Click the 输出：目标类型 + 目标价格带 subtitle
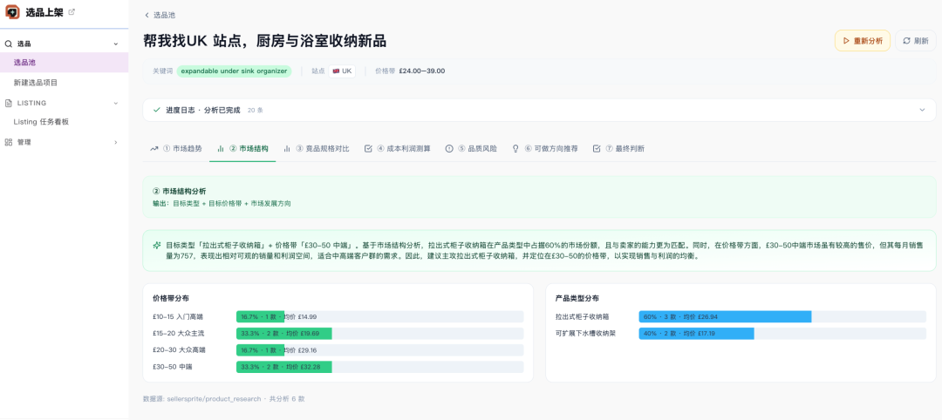Viewport: 942px width, 420px height. [x=222, y=204]
